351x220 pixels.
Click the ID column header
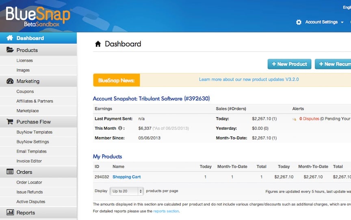click(x=97, y=166)
